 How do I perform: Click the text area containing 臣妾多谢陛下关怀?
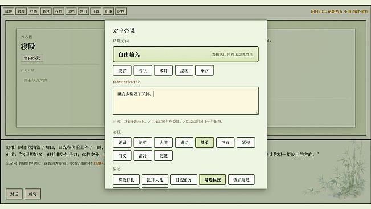(x=186, y=101)
